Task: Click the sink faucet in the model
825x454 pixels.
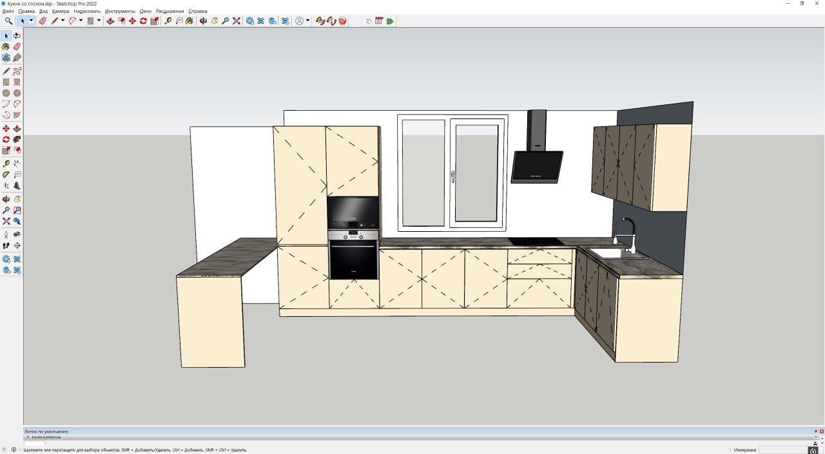Action: pyautogui.click(x=625, y=234)
